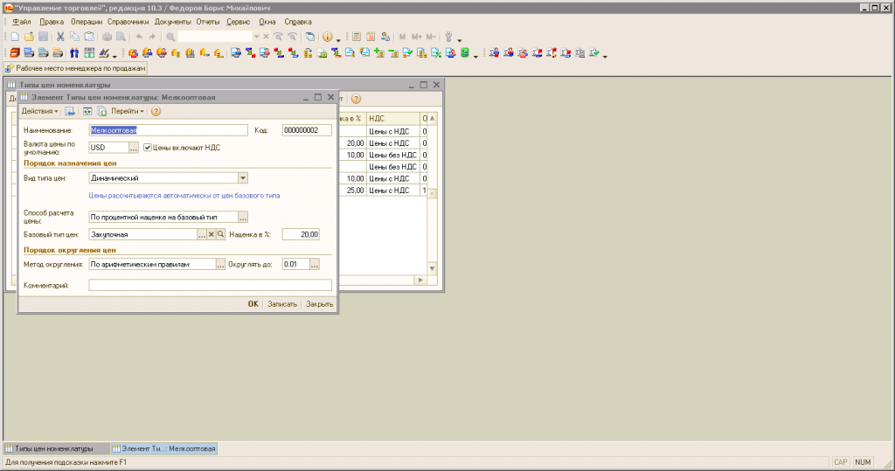The image size is (895, 471).
Task: Expand search history dropdown in main toolbar
Action: pyautogui.click(x=256, y=37)
